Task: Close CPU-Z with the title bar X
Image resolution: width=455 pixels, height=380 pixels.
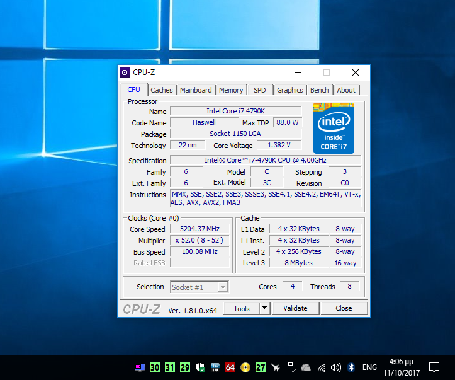Action: click(356, 72)
